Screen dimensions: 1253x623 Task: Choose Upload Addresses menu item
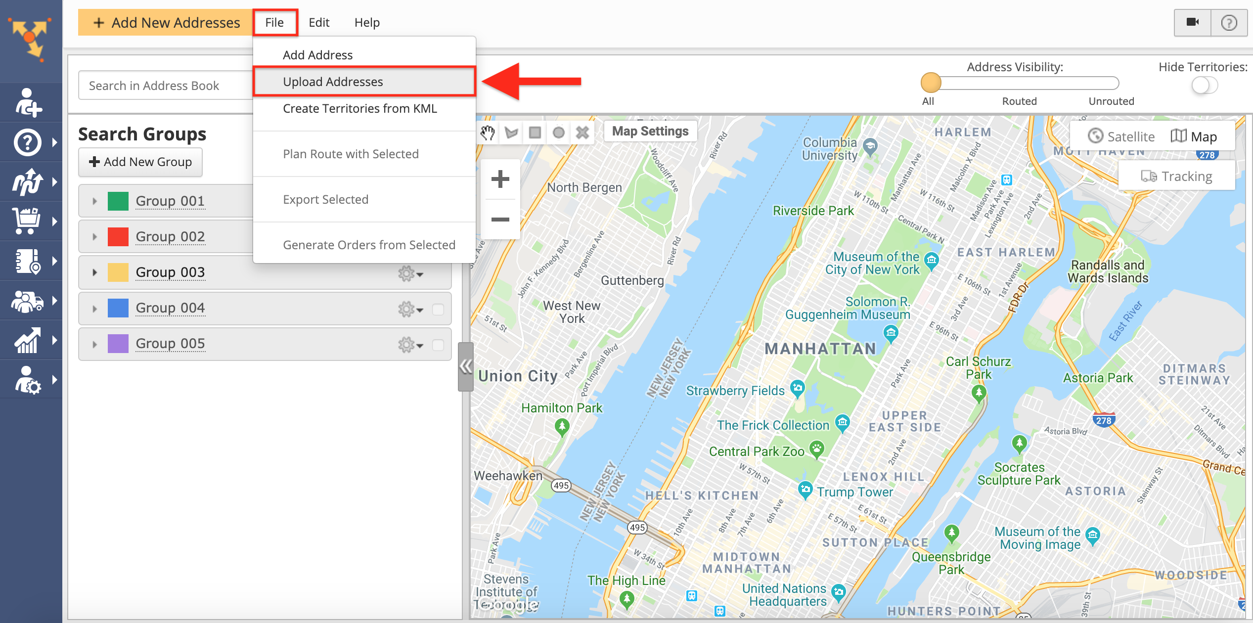[x=364, y=82]
